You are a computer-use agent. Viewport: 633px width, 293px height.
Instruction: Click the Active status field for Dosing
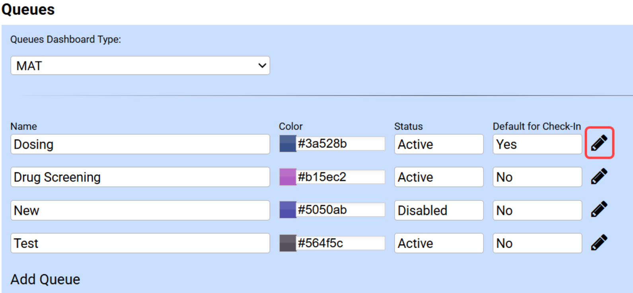point(438,144)
